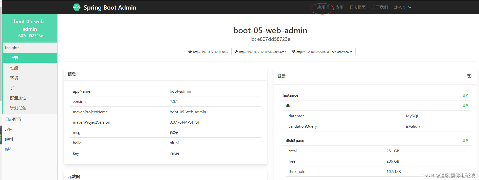This screenshot has width=479, height=180.
Task: Click the page title boot-05-web-admin
Action: 270,30
